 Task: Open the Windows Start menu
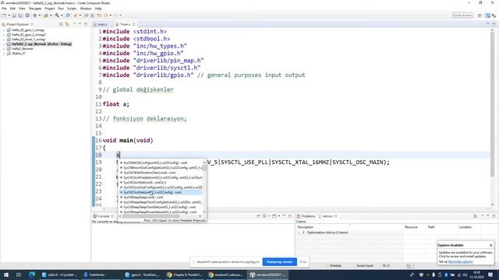(x=6, y=275)
